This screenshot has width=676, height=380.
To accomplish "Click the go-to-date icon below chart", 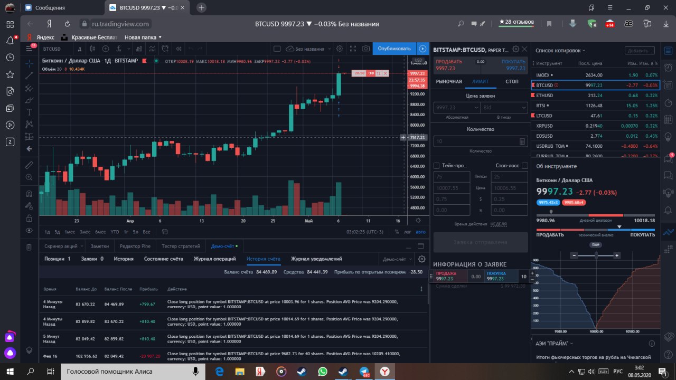I will 165,232.
